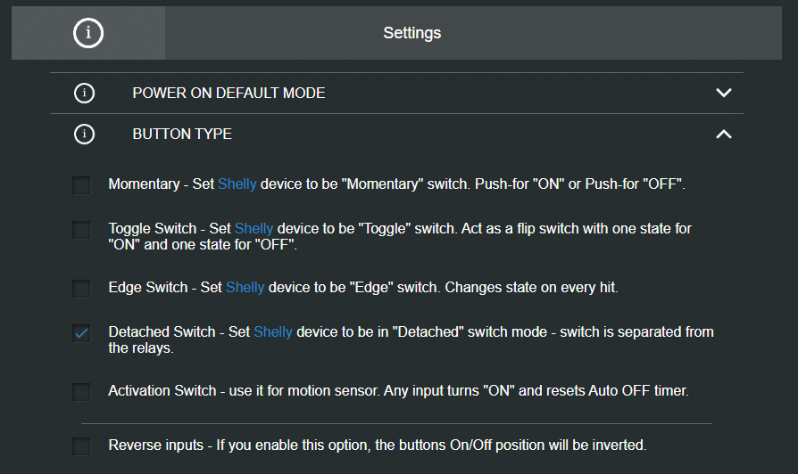Click the Shelly link in Momentary description
The image size is (798, 474).
coord(237,184)
